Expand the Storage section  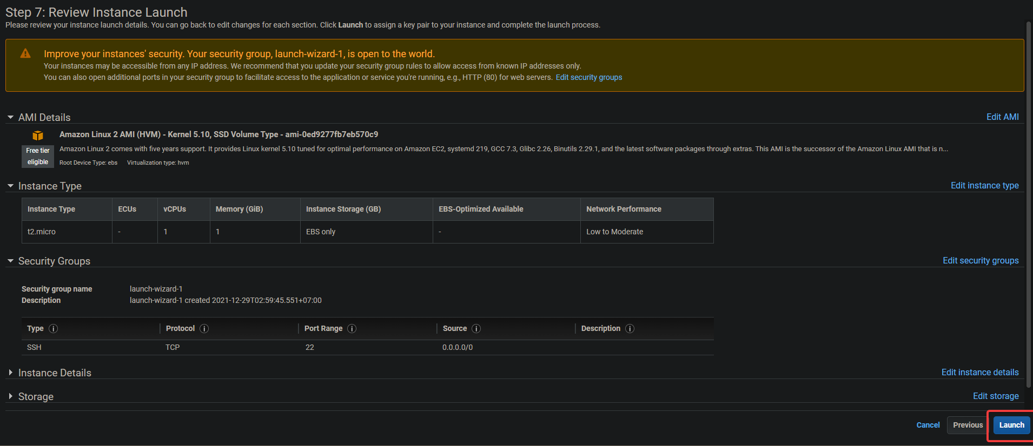point(10,396)
